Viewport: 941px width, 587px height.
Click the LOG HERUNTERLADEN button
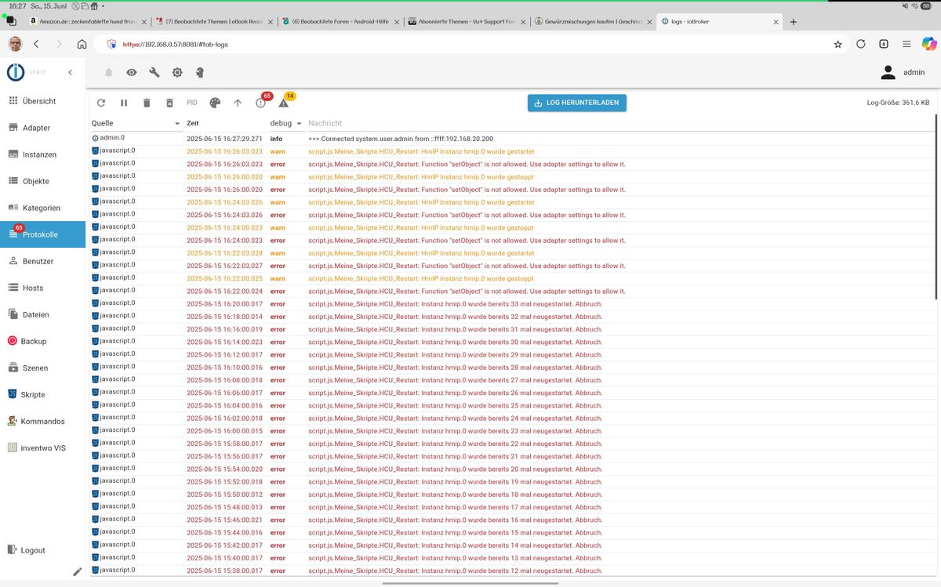(x=576, y=103)
